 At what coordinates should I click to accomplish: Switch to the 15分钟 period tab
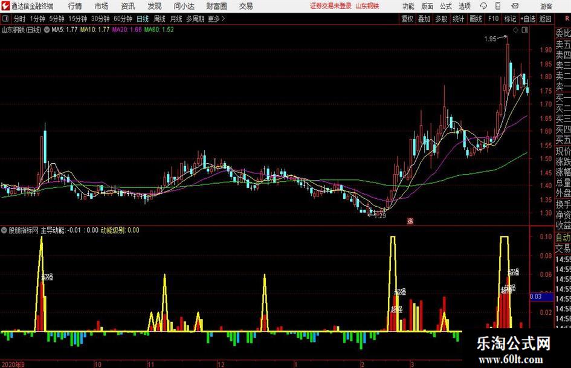(78, 19)
